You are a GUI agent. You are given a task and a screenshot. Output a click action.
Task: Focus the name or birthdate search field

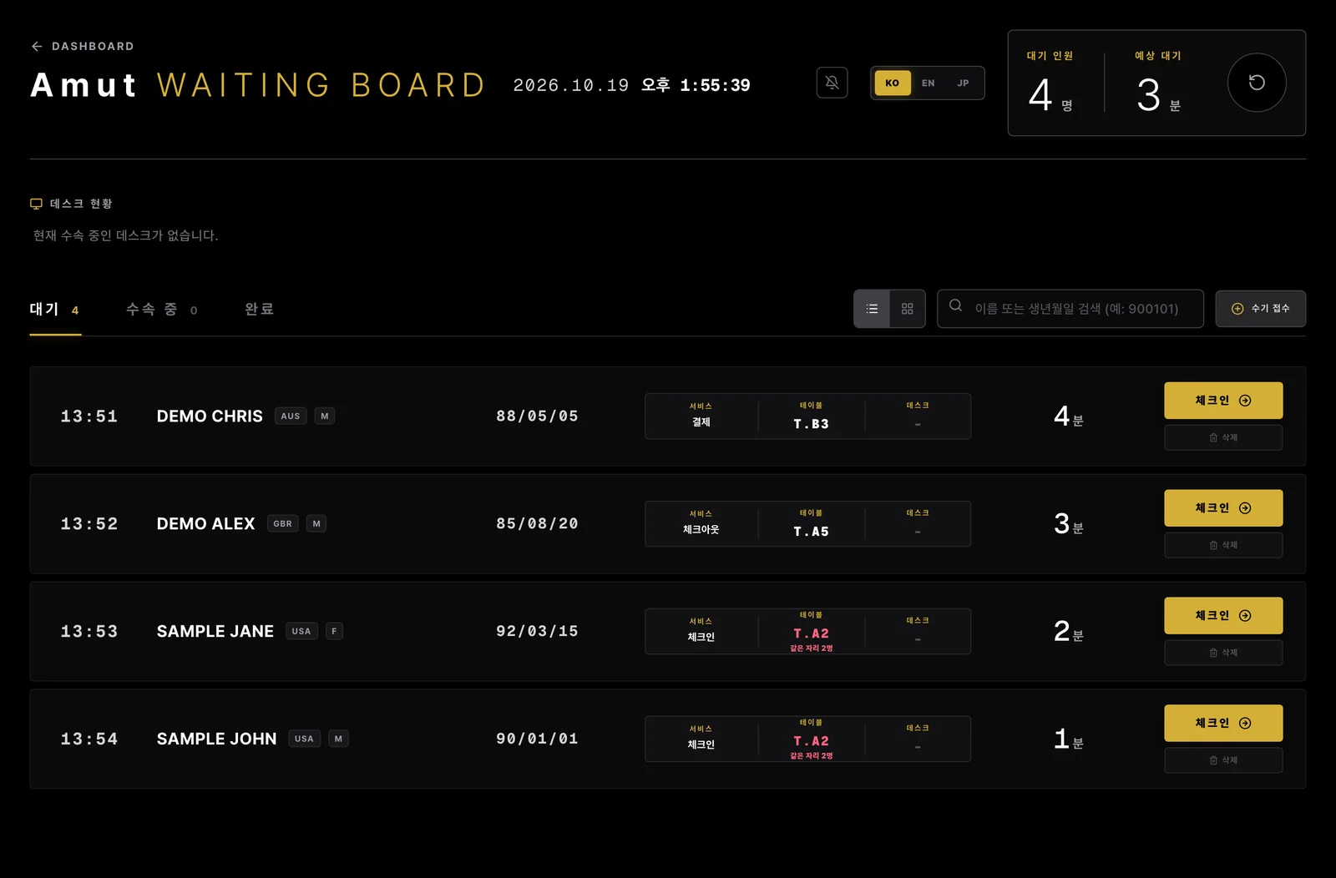tap(1070, 309)
